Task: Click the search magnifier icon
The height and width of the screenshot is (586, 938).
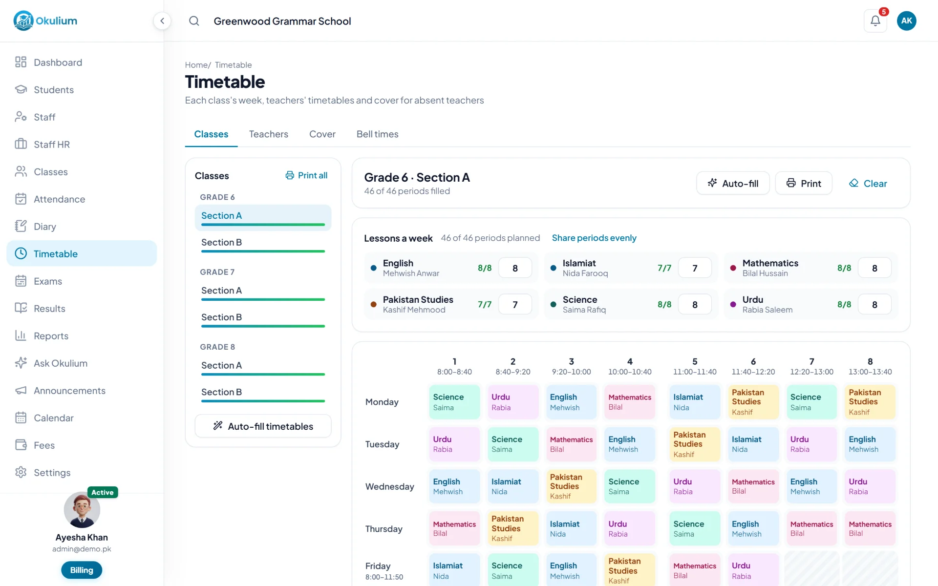Action: 194,21
